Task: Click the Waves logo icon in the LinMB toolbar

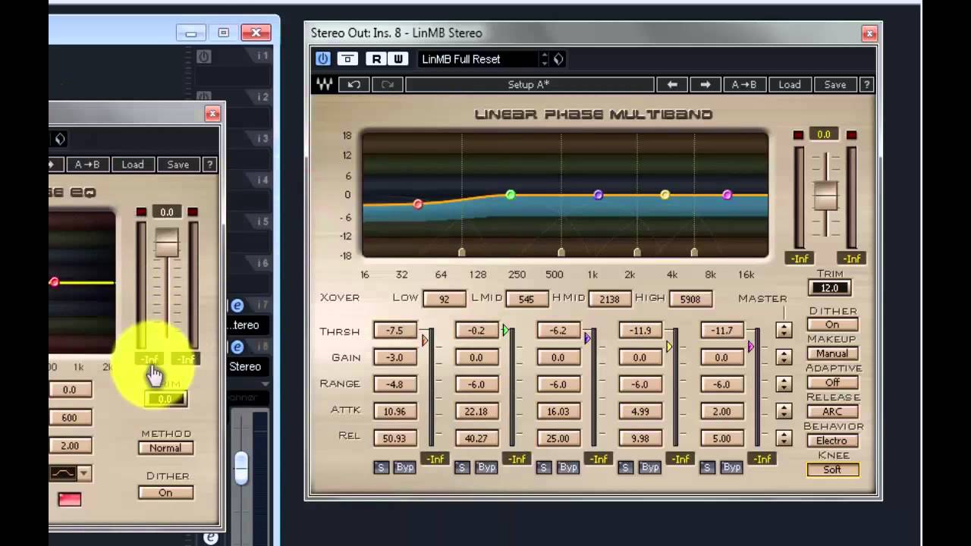Action: (324, 84)
